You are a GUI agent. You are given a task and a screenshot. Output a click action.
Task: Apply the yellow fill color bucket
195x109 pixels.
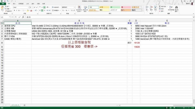[x=28, y=10]
